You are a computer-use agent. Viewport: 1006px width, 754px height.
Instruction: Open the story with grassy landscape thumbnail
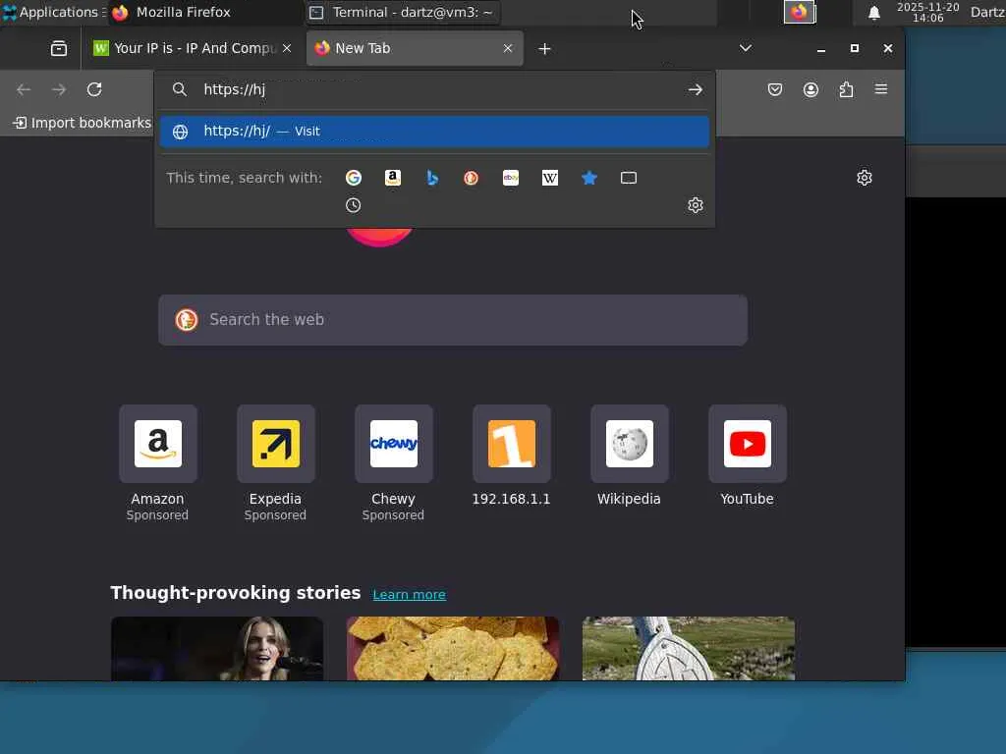(689, 648)
